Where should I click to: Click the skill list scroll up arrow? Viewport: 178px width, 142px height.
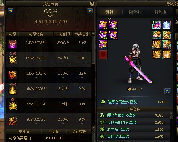[93, 33]
